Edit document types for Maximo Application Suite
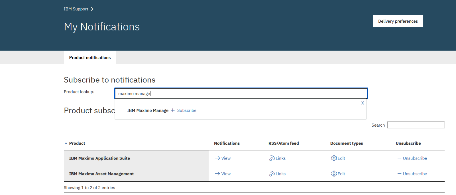This screenshot has height=195, width=456. click(341, 158)
